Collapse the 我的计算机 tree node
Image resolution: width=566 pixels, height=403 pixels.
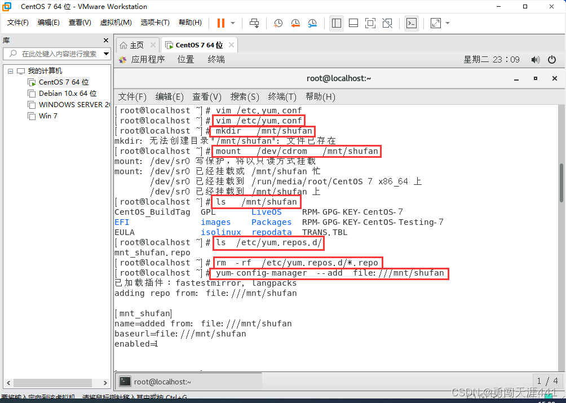(10, 72)
